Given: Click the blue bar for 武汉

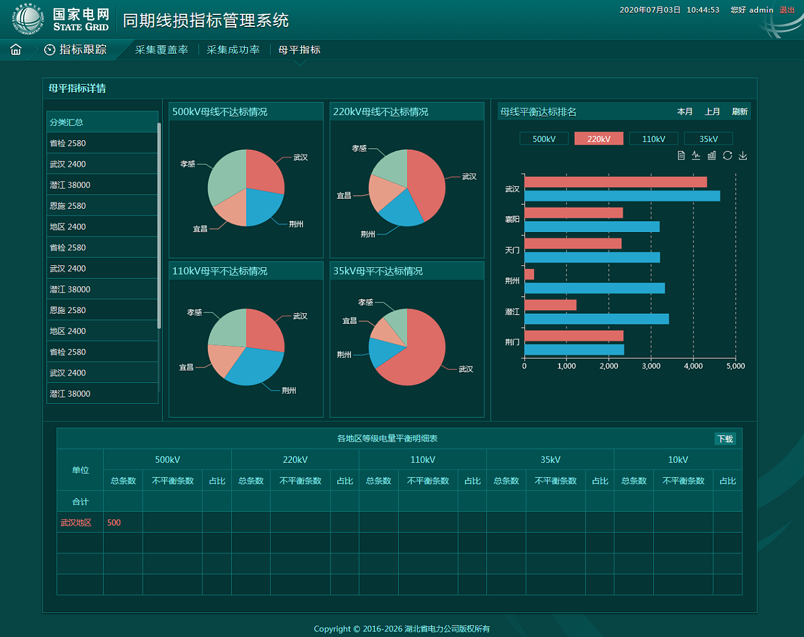Looking at the screenshot, I should click(622, 196).
